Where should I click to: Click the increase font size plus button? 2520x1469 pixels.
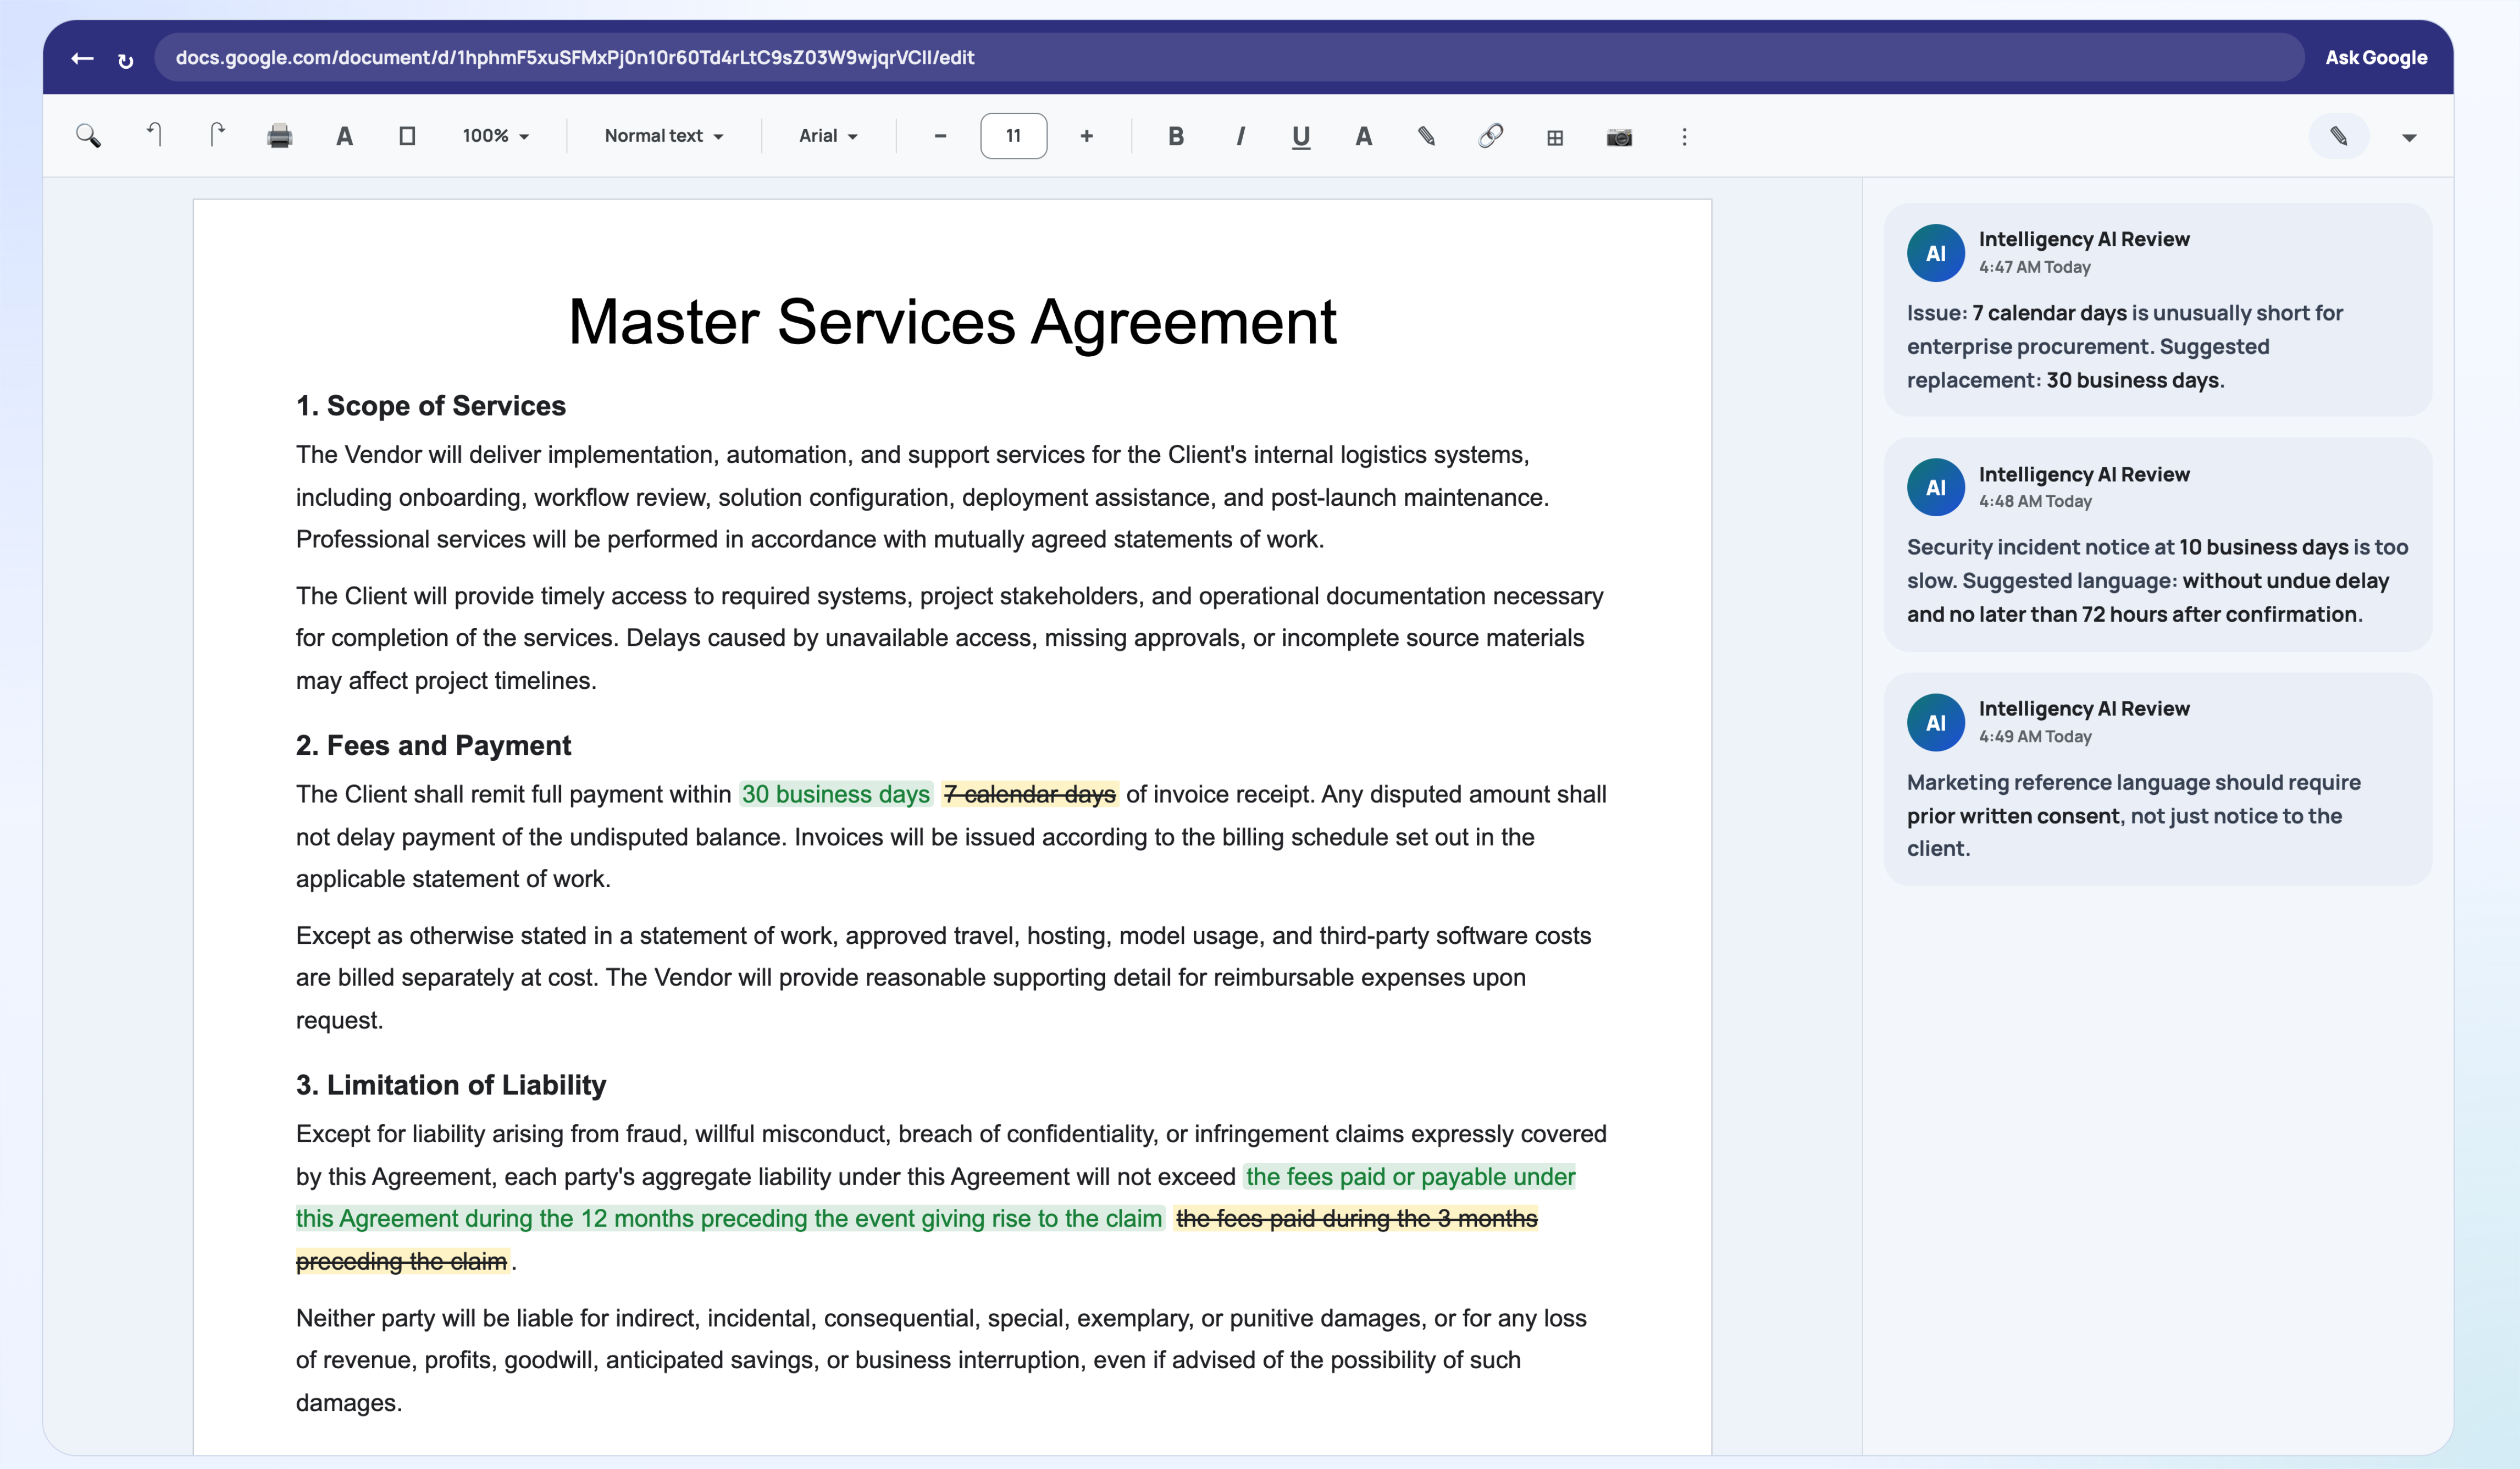pyautogui.click(x=1086, y=136)
